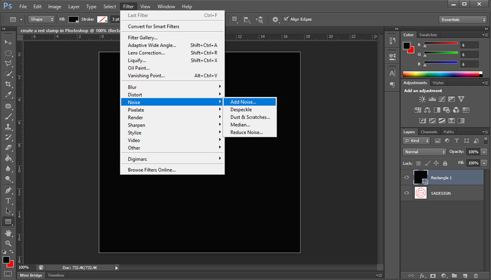Open the Essentials workspace dropdown

[x=463, y=20]
